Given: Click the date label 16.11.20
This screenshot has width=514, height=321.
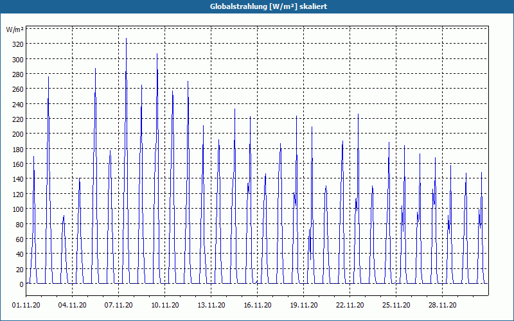Looking at the screenshot, I should [258, 306].
